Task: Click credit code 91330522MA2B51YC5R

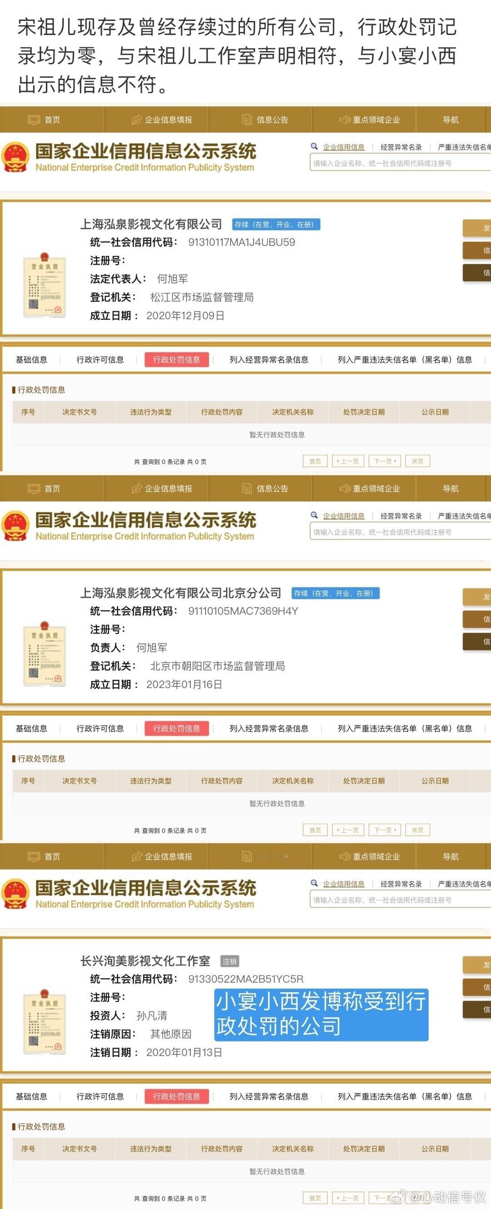Action: [245, 979]
